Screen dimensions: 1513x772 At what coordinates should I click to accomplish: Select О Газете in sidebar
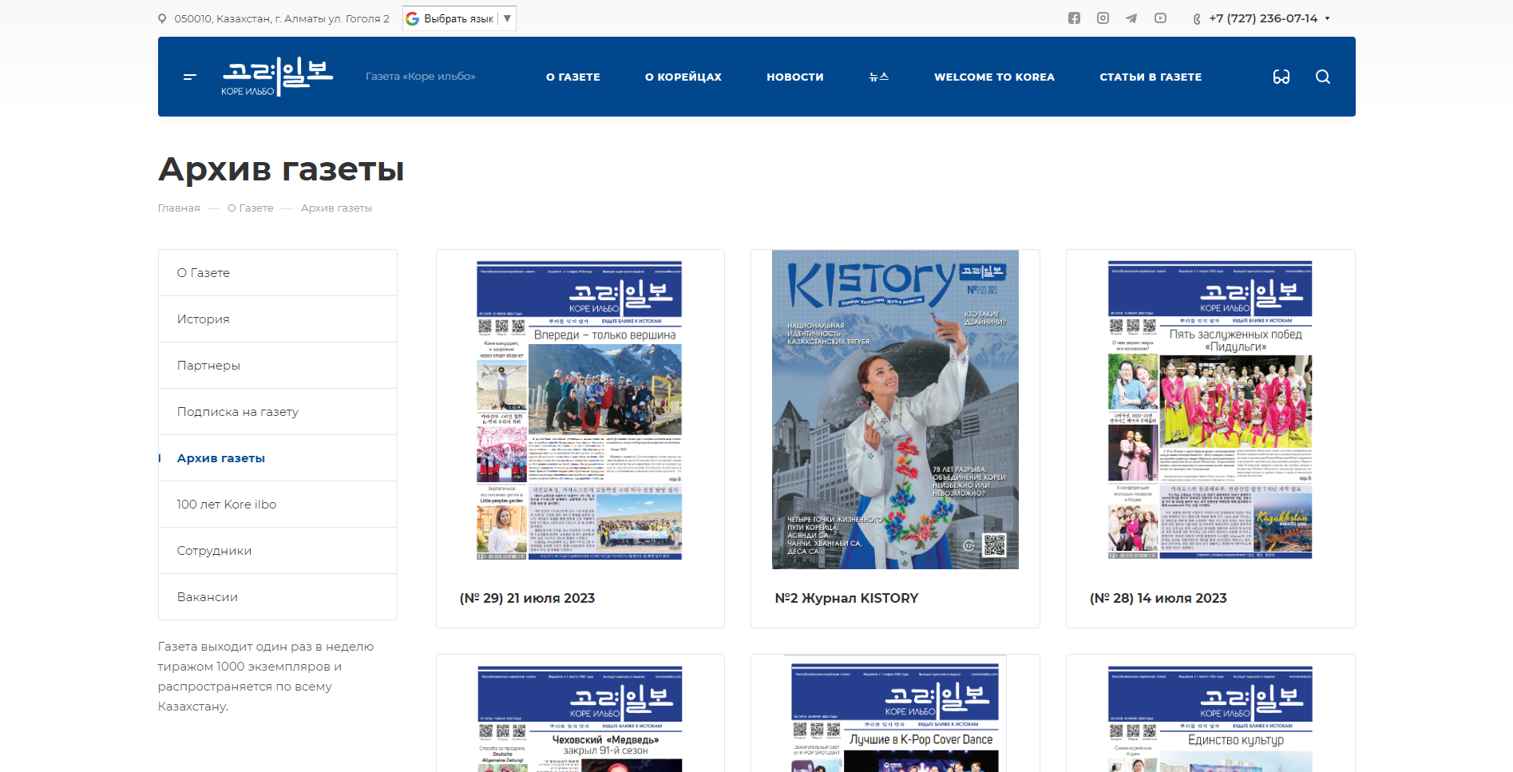pos(278,273)
